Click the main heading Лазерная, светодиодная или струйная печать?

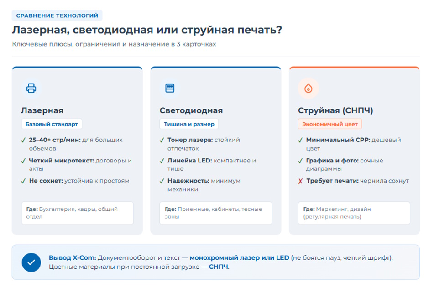click(147, 30)
